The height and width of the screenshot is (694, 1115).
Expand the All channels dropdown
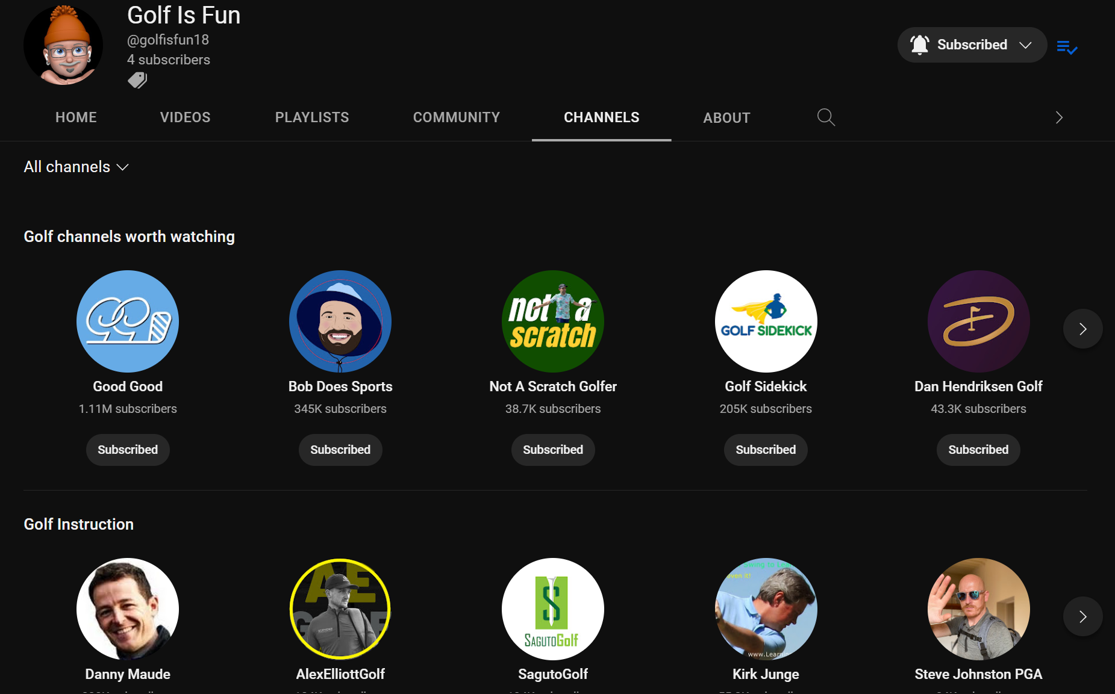click(76, 167)
